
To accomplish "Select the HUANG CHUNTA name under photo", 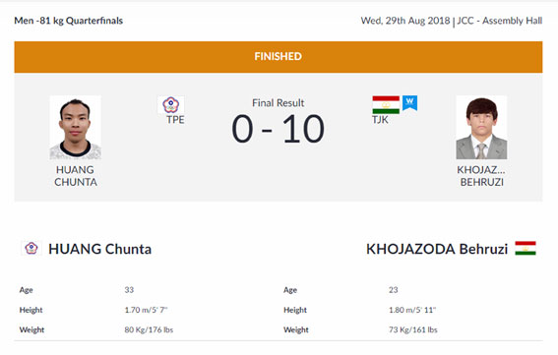I will 76,176.
